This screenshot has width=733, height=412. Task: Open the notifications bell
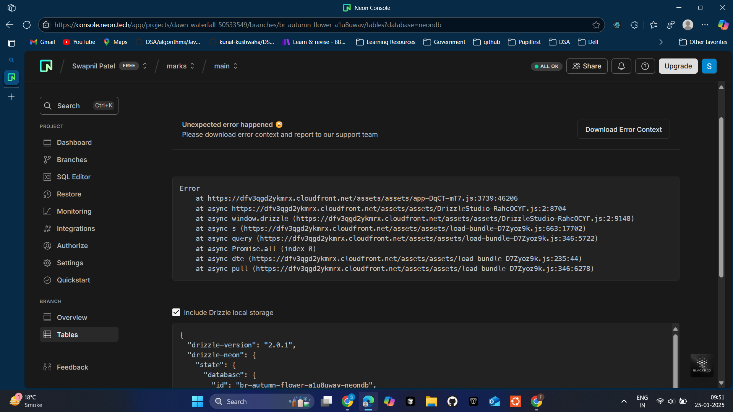pyautogui.click(x=621, y=66)
